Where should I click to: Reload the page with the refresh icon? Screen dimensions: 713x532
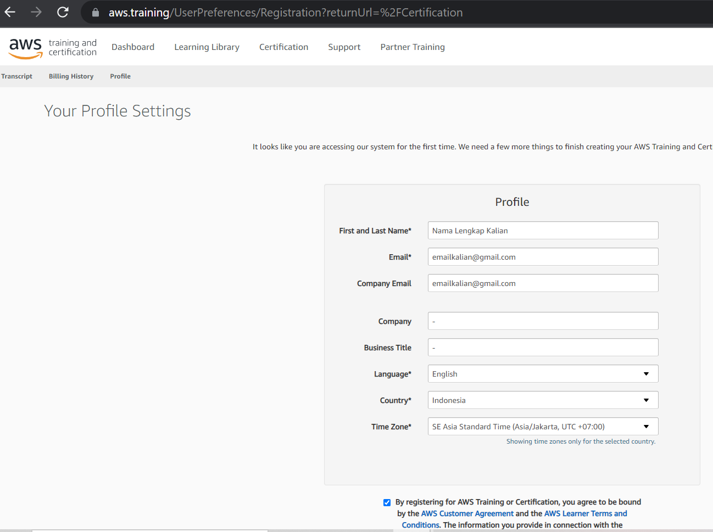(63, 12)
